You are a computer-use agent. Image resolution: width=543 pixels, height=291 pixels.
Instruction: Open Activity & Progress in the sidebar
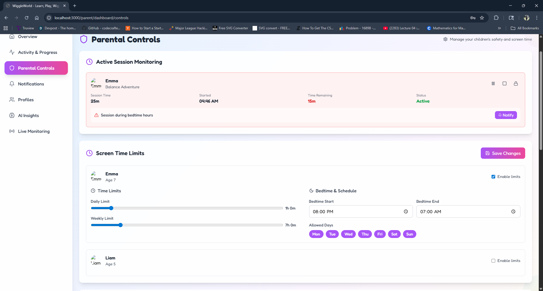pyautogui.click(x=36, y=52)
